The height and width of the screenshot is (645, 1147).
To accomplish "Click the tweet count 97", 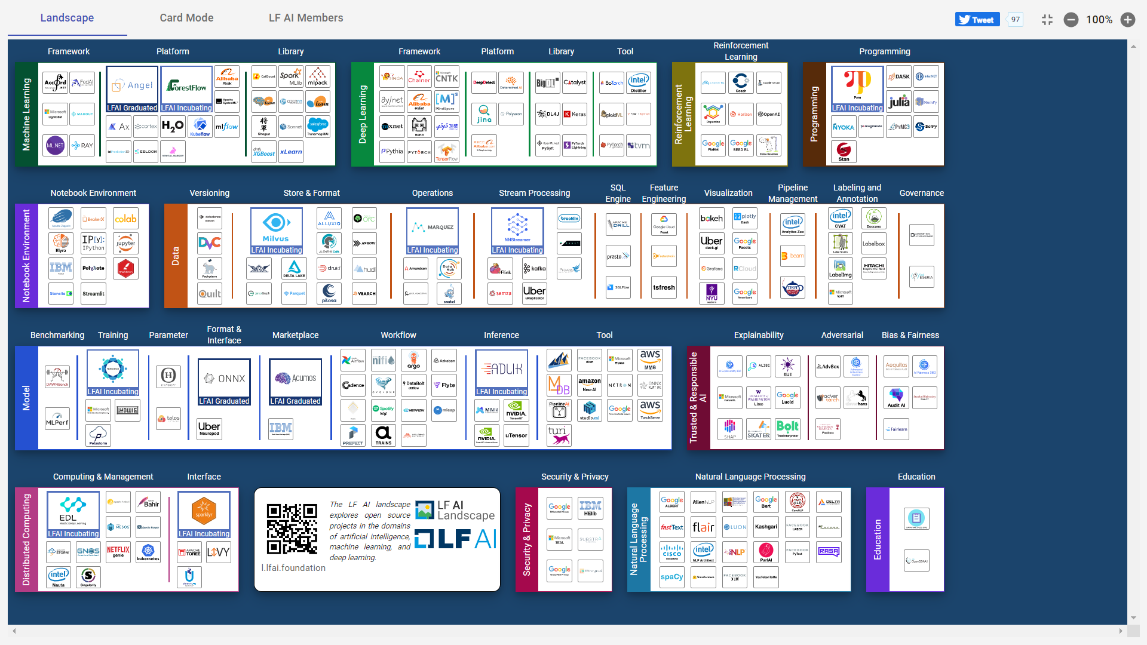I will [1016, 20].
